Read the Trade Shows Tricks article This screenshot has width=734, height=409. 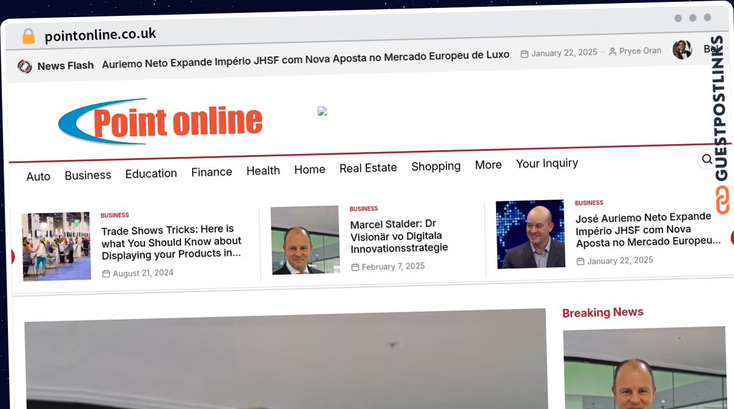[171, 242]
